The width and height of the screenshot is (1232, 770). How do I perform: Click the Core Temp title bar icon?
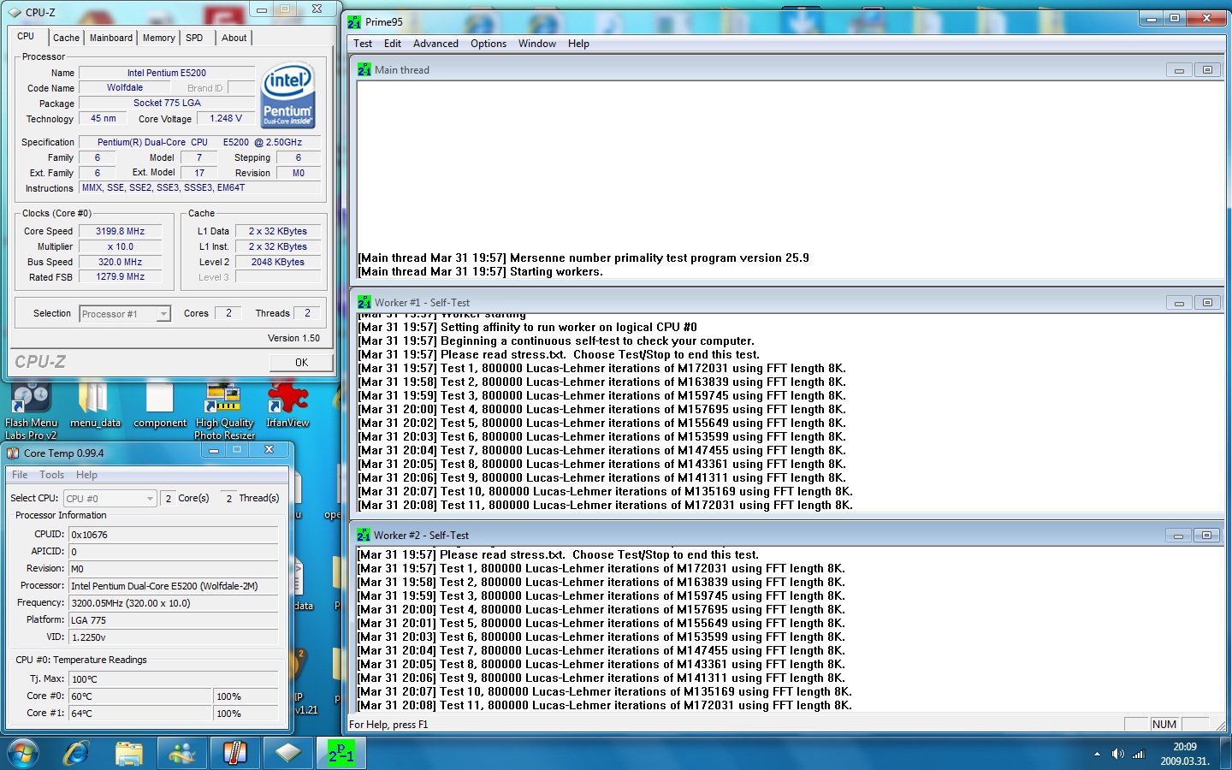[13, 453]
